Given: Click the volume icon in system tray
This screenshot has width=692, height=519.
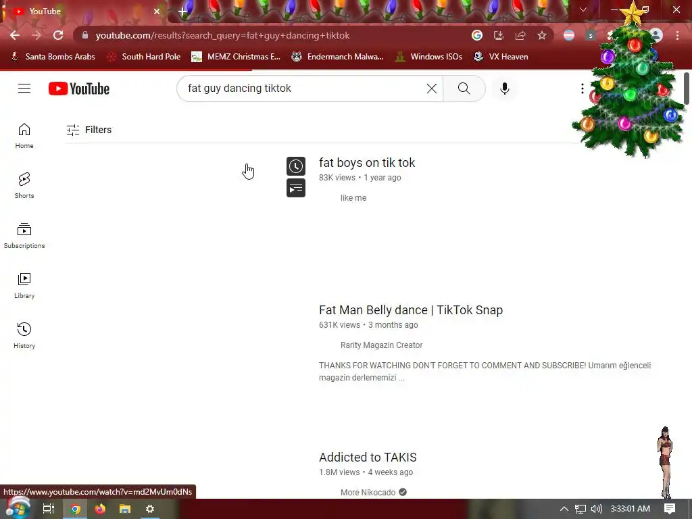Looking at the screenshot, I should point(597,509).
